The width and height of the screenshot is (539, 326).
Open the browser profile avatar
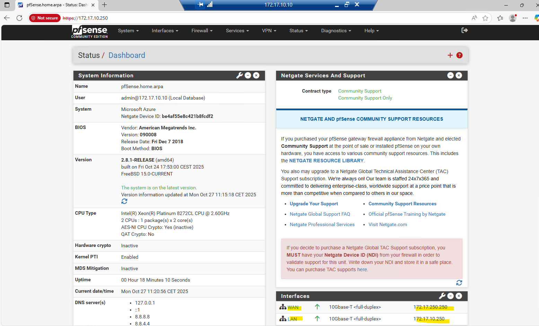pyautogui.click(x=513, y=18)
